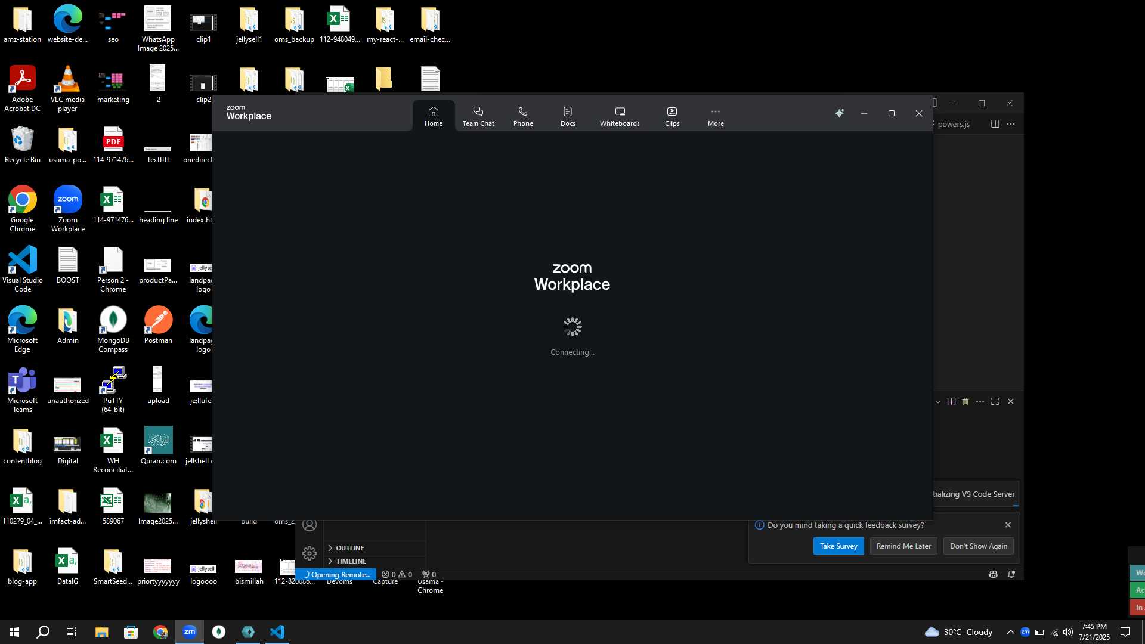Select Visual Studio Code desktop shortcut
The height and width of the screenshot is (644, 1145).
click(23, 270)
